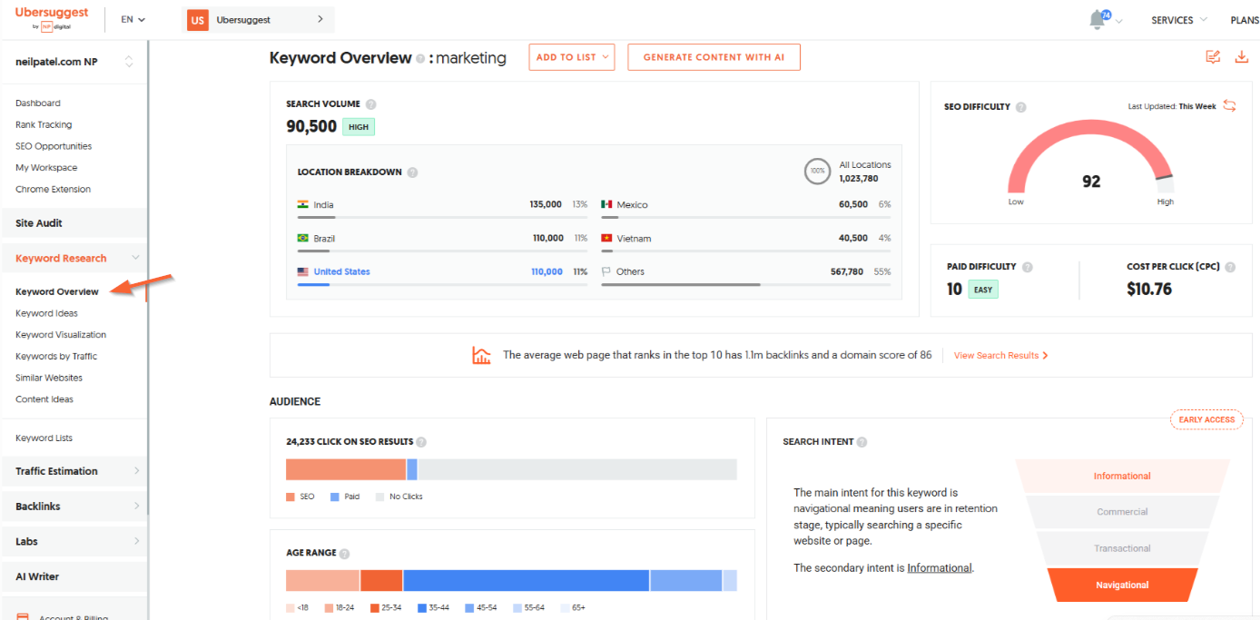The height and width of the screenshot is (620, 1260).
Task: Click the Search Volume help icon
Action: coord(370,104)
